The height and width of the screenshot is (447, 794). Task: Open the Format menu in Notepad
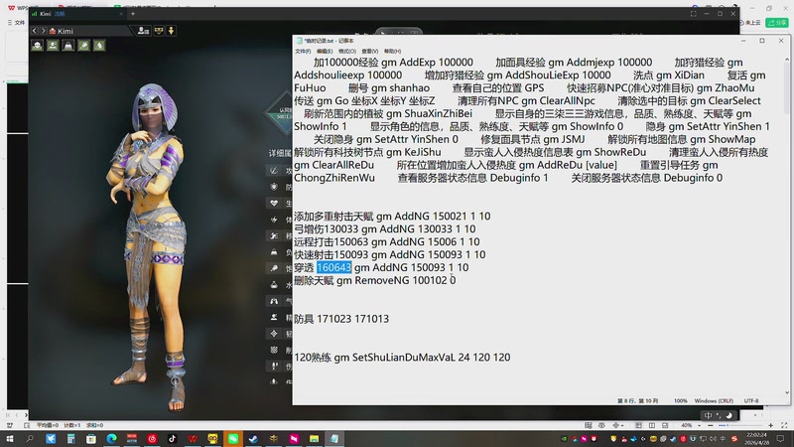(x=346, y=52)
